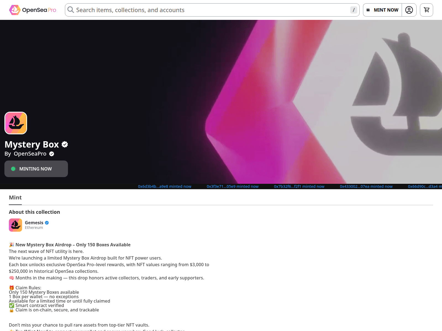
Task: Open 0x3f3e71...05e9 minted now link
Action: pyautogui.click(x=233, y=186)
